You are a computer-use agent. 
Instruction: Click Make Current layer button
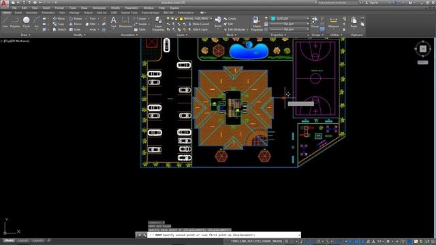pyautogui.click(x=198, y=24)
